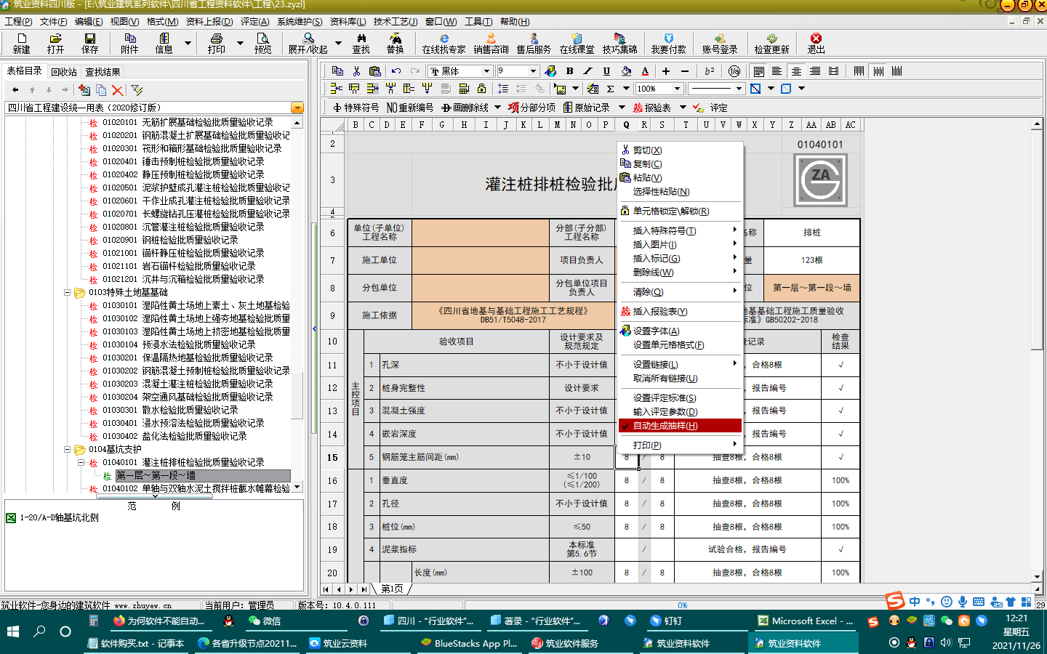The height and width of the screenshot is (654, 1047).
Task: Open a file with 打开 icon
Action: tap(55, 44)
